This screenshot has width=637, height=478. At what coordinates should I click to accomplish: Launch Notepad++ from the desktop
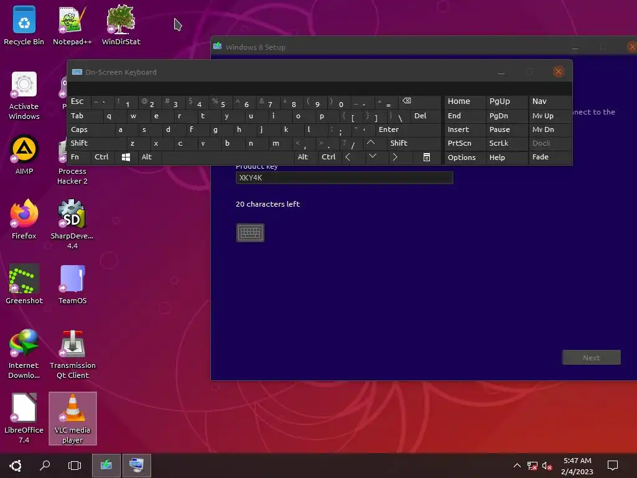pos(72,25)
